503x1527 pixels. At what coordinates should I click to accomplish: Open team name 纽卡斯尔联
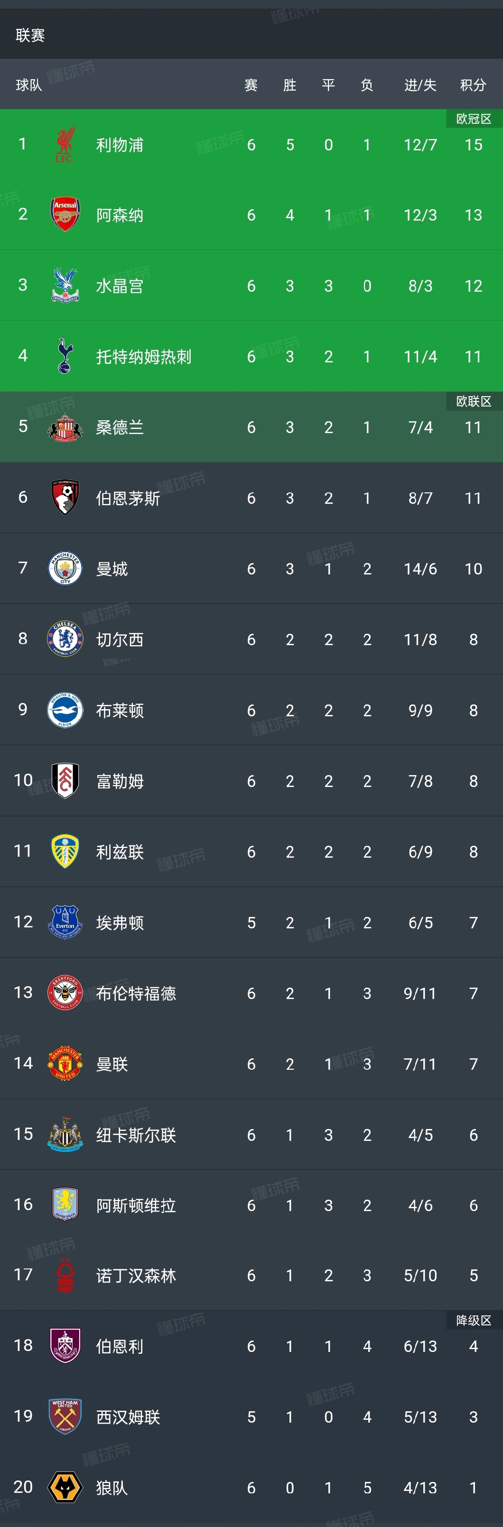click(136, 1135)
